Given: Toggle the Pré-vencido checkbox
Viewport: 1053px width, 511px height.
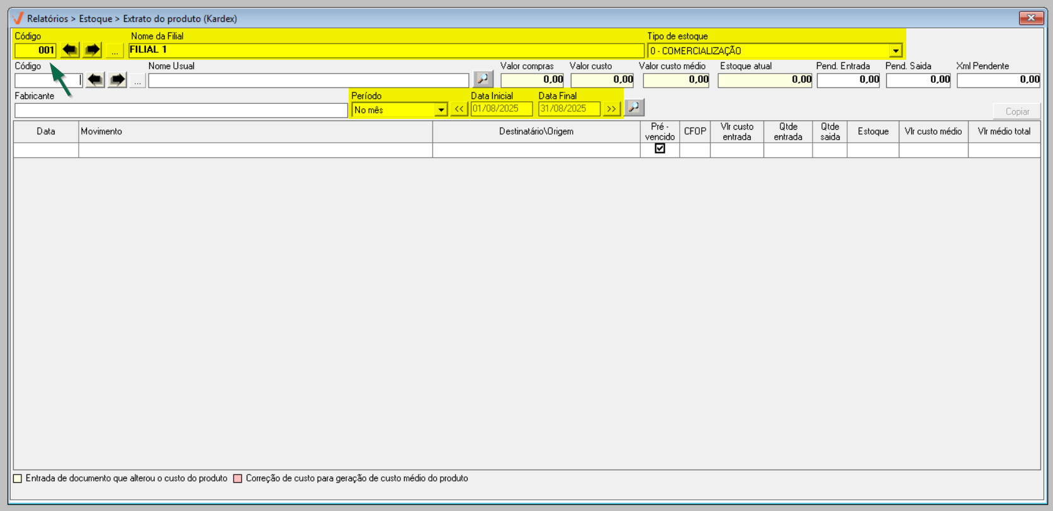Looking at the screenshot, I should coord(660,149).
